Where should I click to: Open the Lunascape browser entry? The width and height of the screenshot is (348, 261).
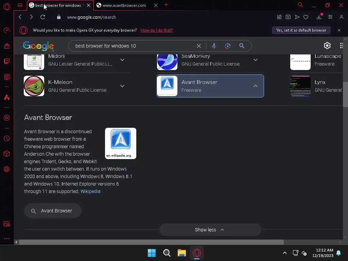(316, 62)
